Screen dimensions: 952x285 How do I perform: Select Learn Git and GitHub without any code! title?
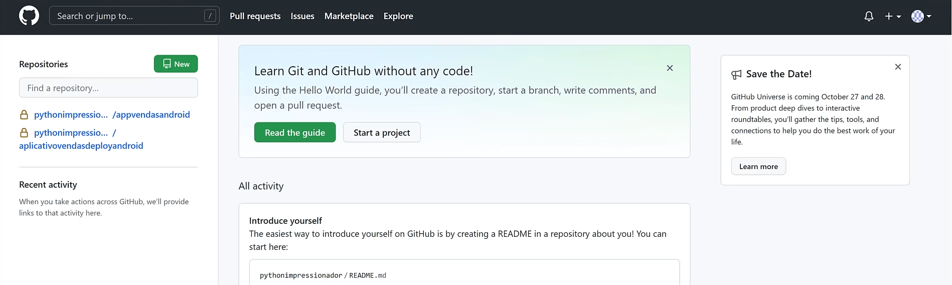click(364, 71)
